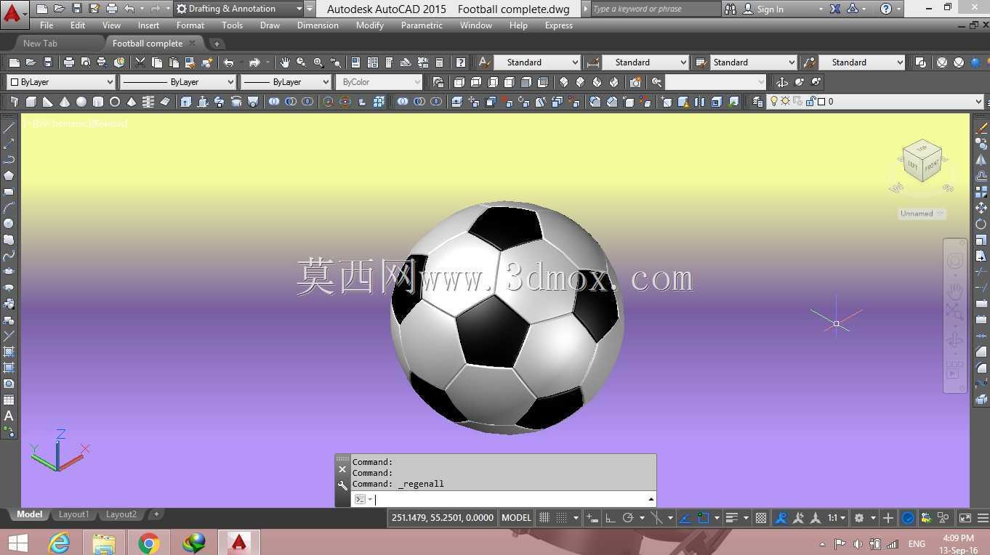
Task: Toggle 2D object snap
Action: 703,518
